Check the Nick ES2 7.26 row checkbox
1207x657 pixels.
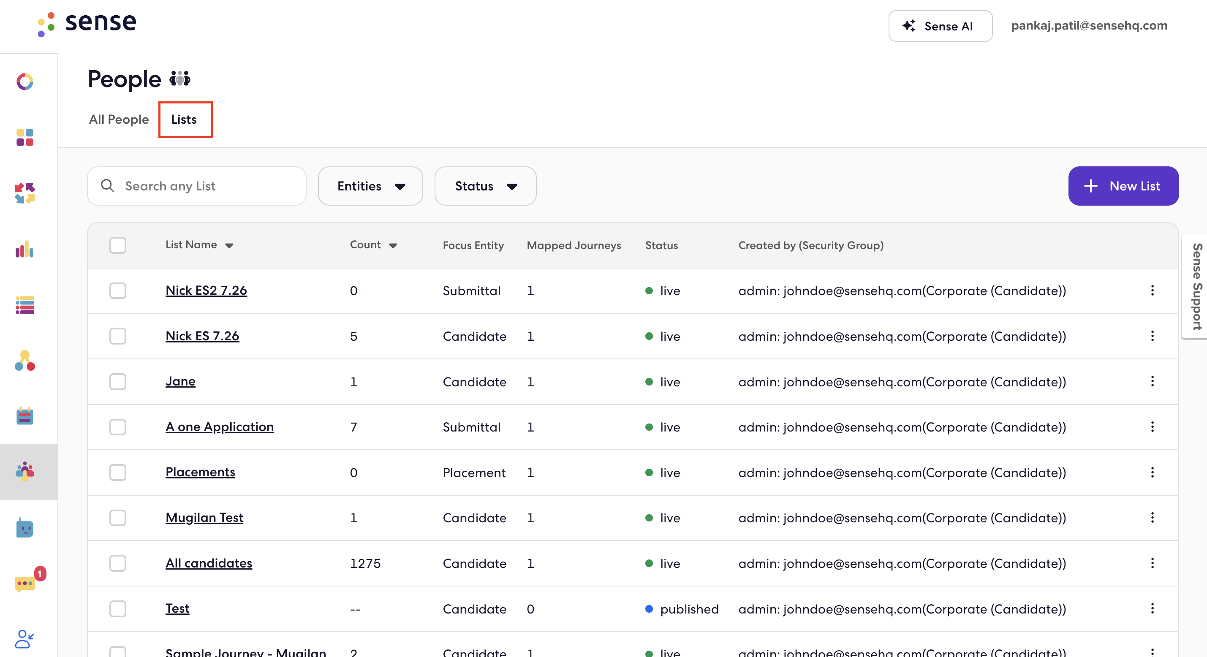117,290
